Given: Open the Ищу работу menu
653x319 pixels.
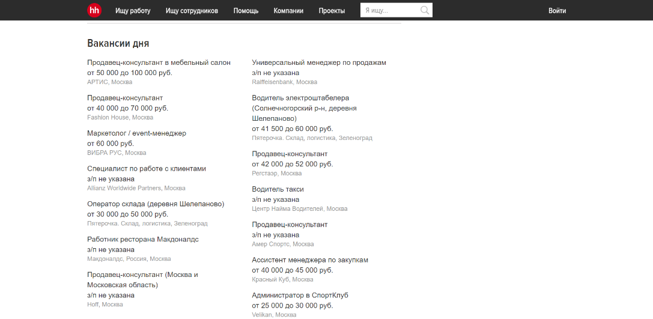Looking at the screenshot, I should 133,11.
